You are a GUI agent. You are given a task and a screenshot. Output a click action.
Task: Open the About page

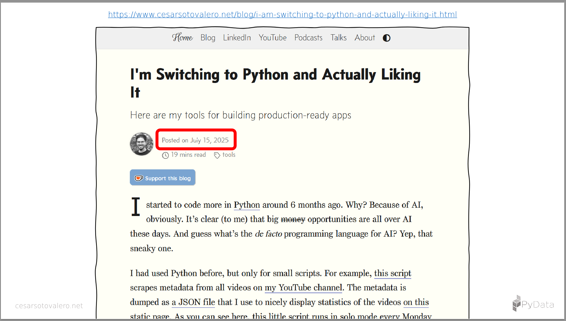tap(365, 38)
